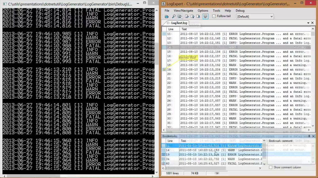Click the console window vertical scrollbar thumb

pyautogui.click(x=157, y=54)
